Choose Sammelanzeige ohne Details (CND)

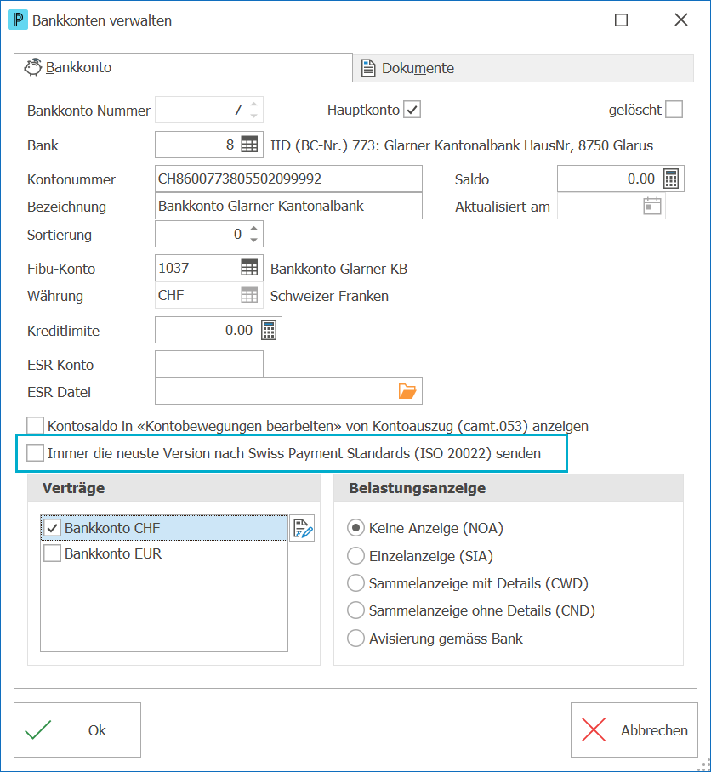coord(355,610)
